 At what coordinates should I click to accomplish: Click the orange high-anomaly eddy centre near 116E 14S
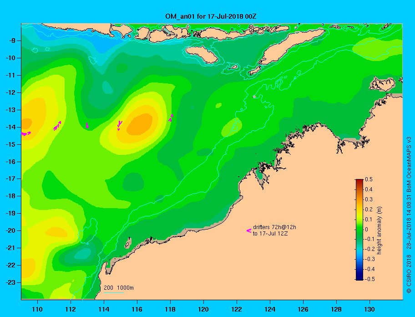click(140, 124)
